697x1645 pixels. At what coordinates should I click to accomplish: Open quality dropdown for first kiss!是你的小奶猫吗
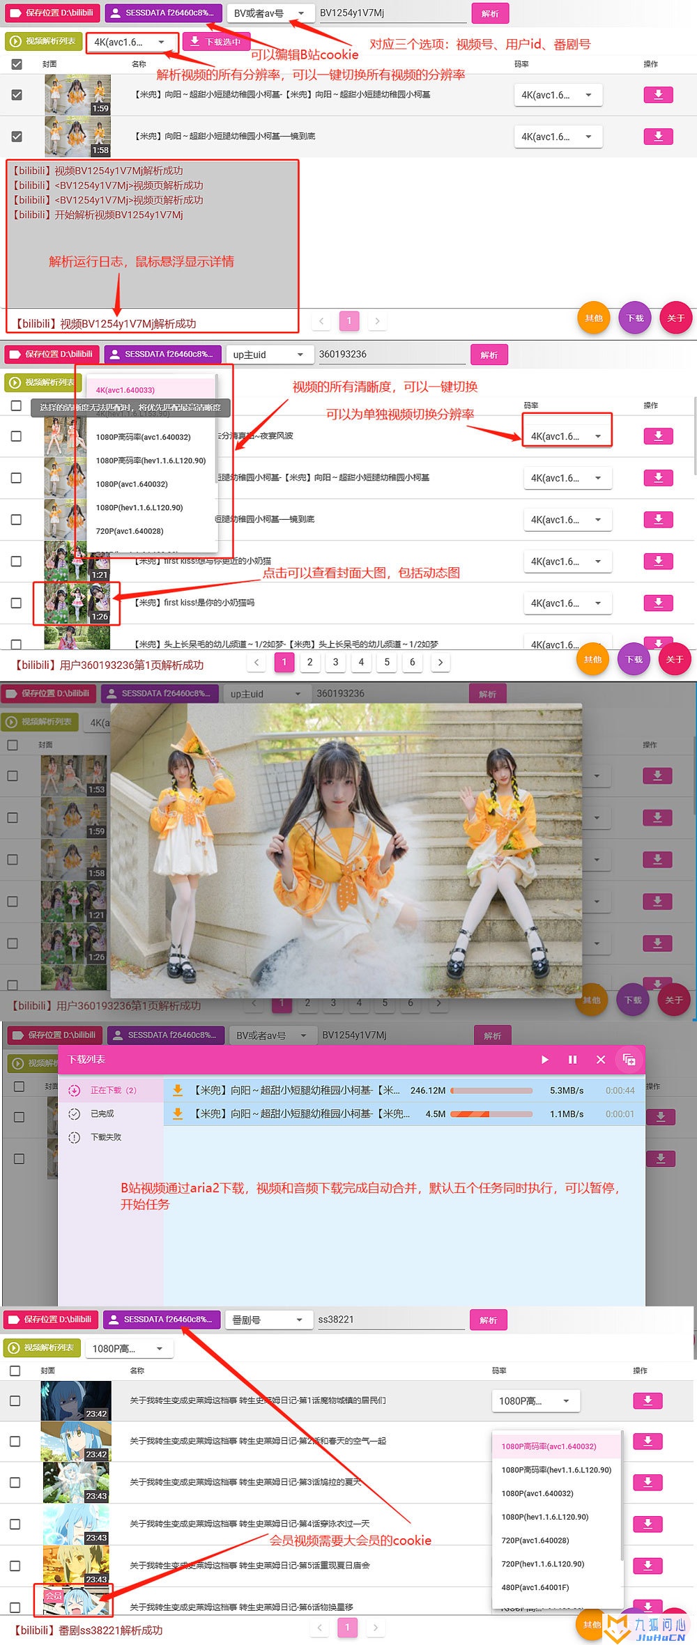click(567, 603)
